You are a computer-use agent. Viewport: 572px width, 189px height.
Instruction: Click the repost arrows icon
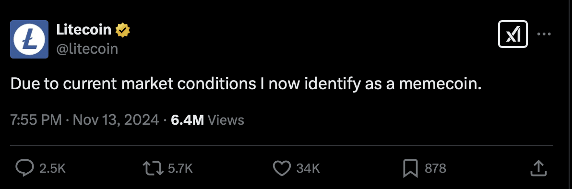click(x=153, y=168)
